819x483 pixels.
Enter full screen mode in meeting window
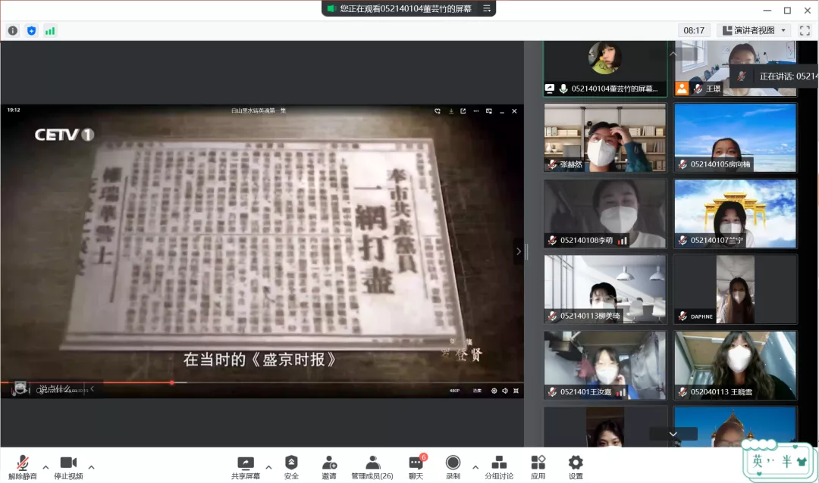[805, 31]
